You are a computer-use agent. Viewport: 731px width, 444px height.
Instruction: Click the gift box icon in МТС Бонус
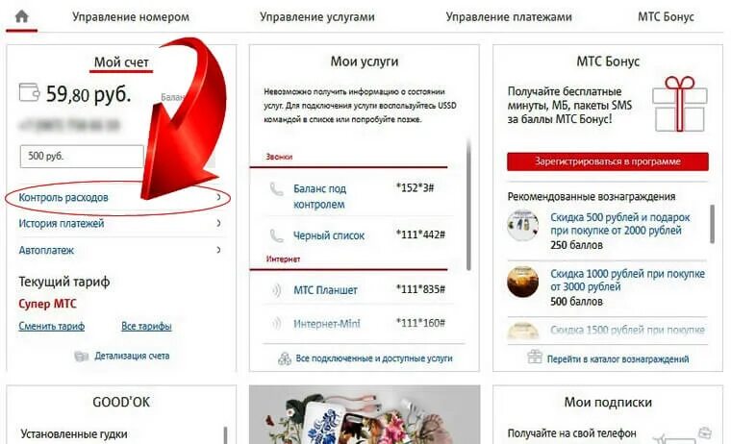tap(680, 105)
